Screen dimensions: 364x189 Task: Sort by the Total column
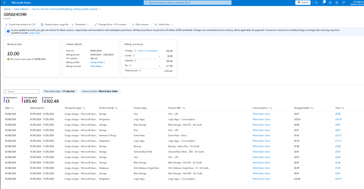coord(339,108)
